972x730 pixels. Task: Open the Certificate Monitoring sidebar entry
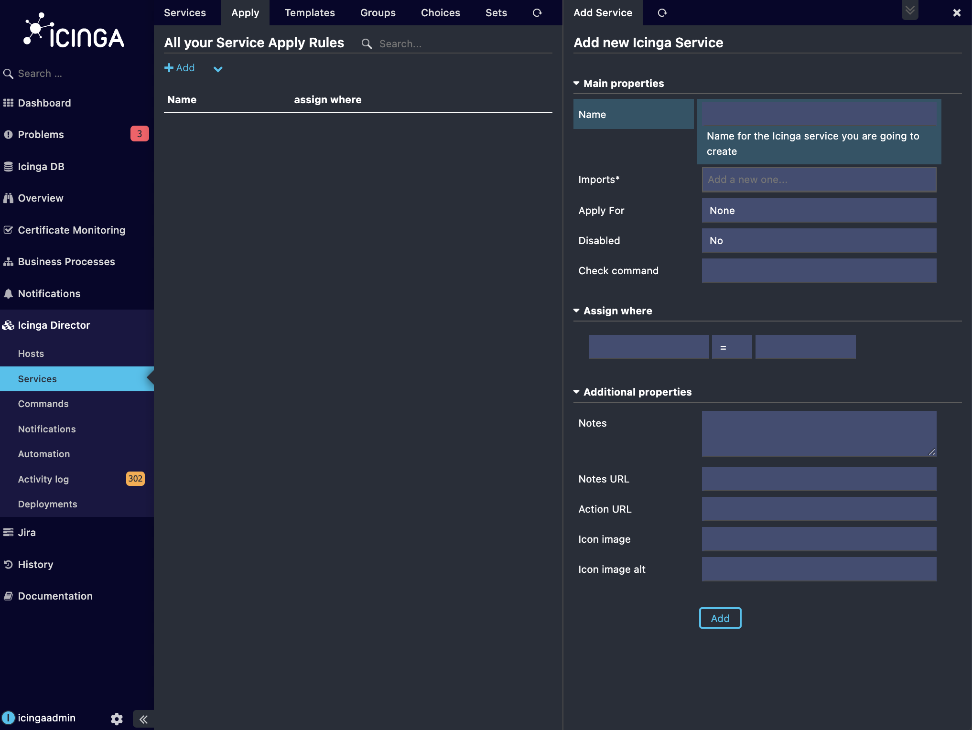pyautogui.click(x=71, y=230)
